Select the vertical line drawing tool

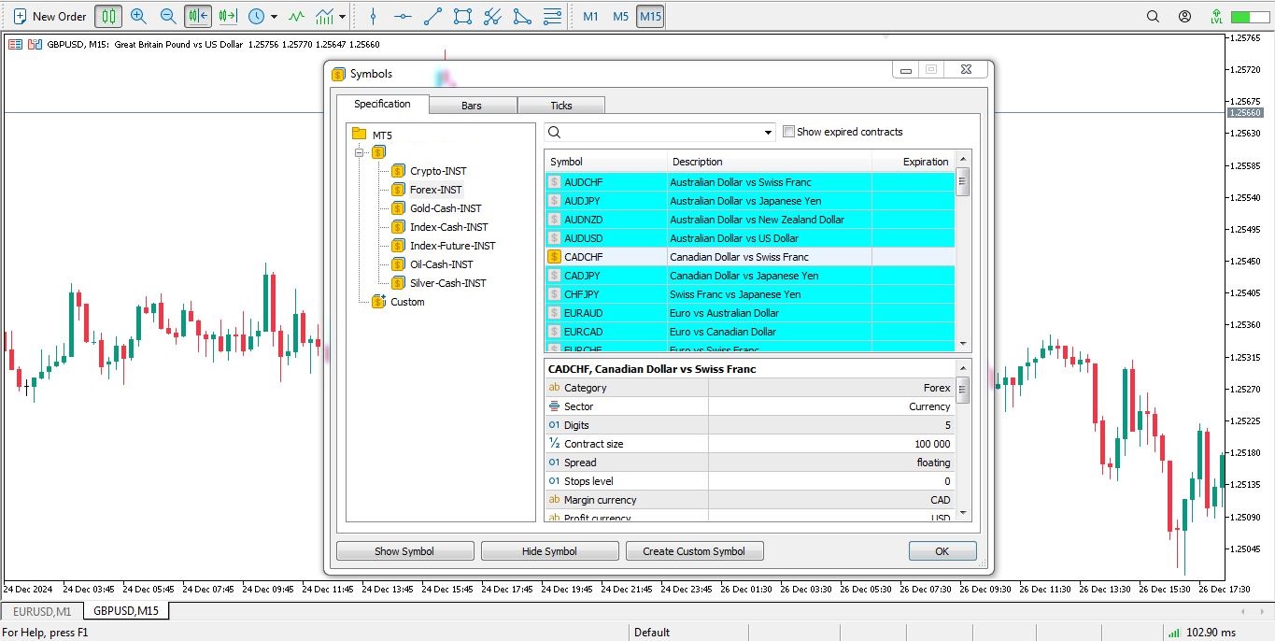tap(373, 16)
